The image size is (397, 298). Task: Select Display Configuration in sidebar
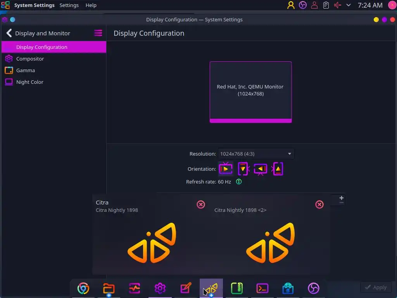(x=54, y=47)
